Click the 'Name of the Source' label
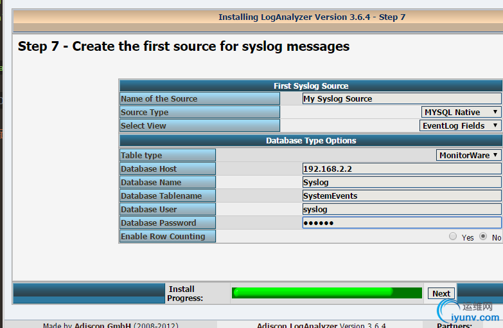The width and height of the screenshot is (503, 328). tap(159, 98)
